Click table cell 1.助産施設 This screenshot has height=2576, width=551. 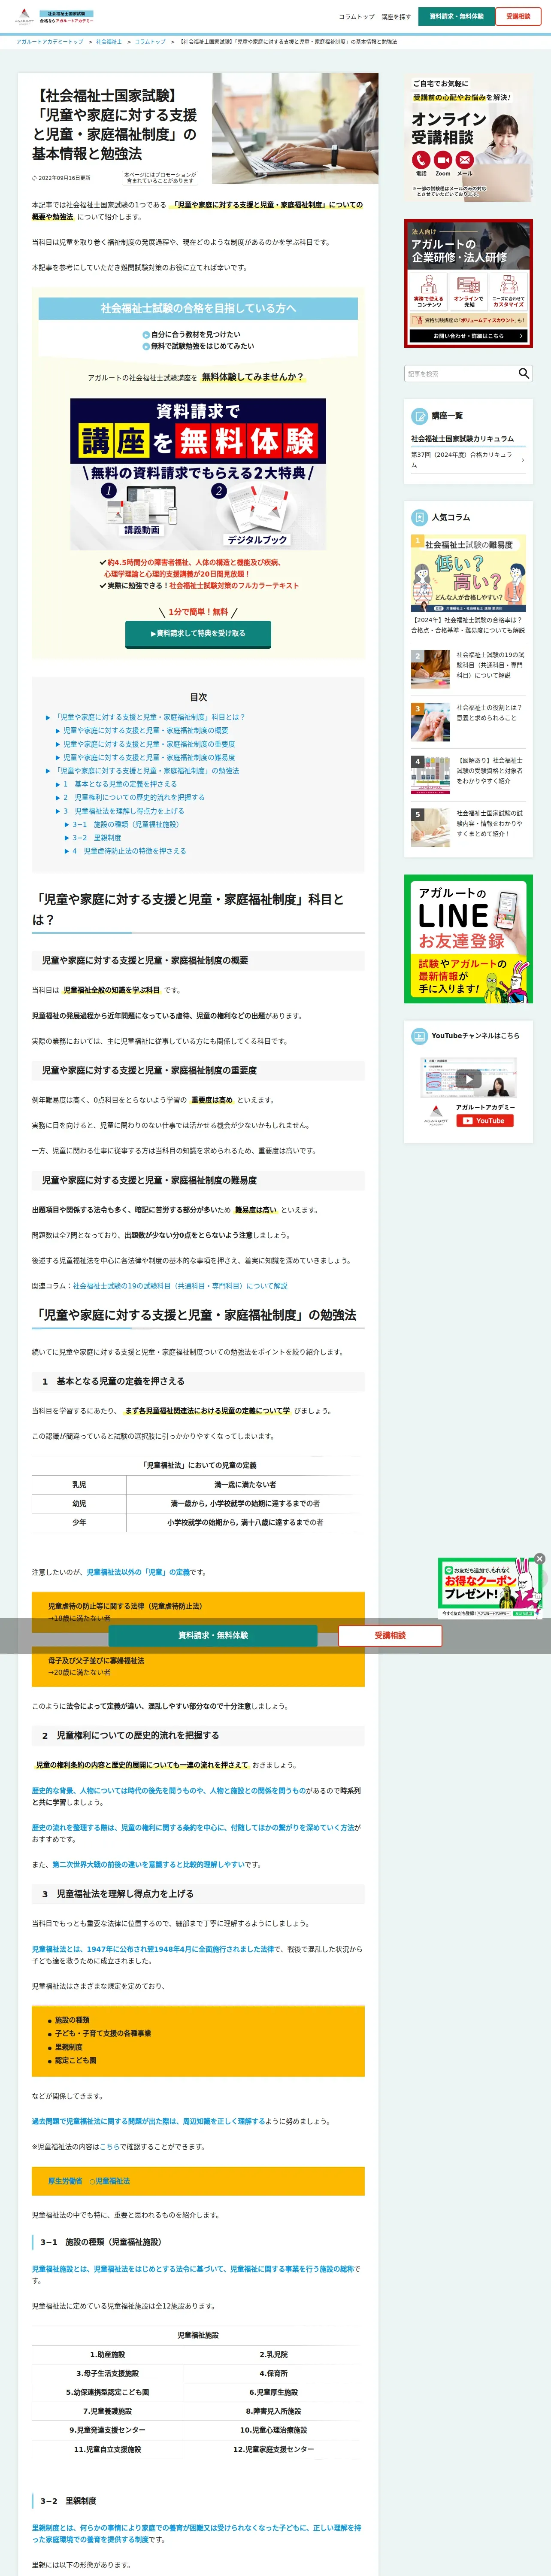pyautogui.click(x=107, y=2355)
